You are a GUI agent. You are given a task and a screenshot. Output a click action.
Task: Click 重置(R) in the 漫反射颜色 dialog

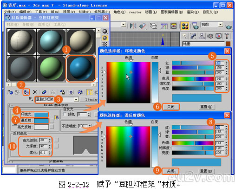click(206, 171)
